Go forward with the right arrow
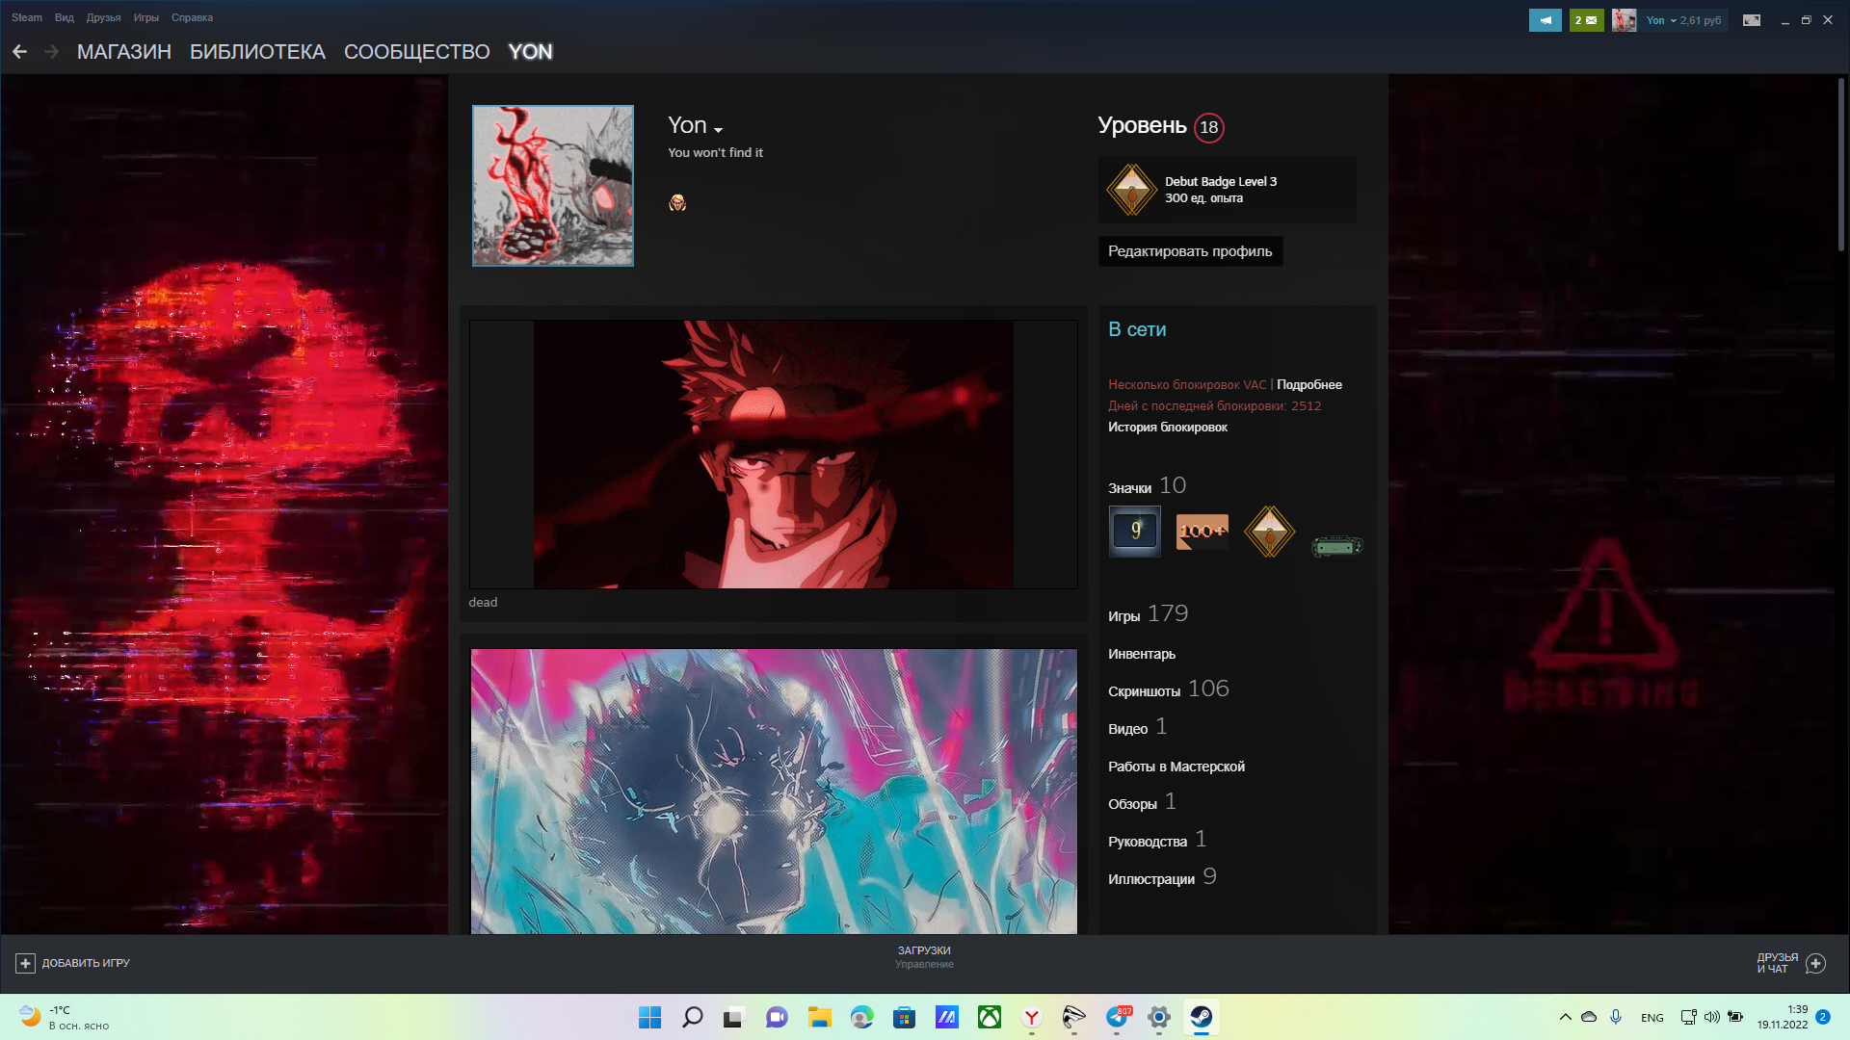Viewport: 1850px width, 1040px height. (52, 52)
